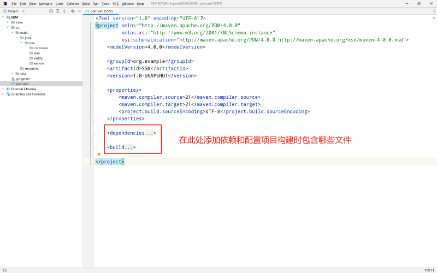Open the Window menu
The image size is (437, 273).
(128, 4)
